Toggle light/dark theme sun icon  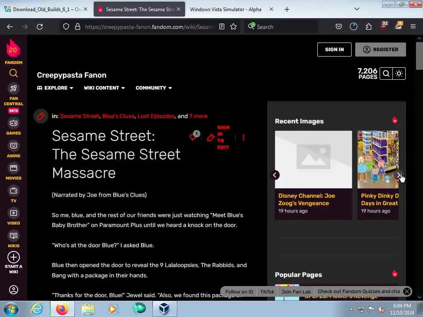(399, 73)
